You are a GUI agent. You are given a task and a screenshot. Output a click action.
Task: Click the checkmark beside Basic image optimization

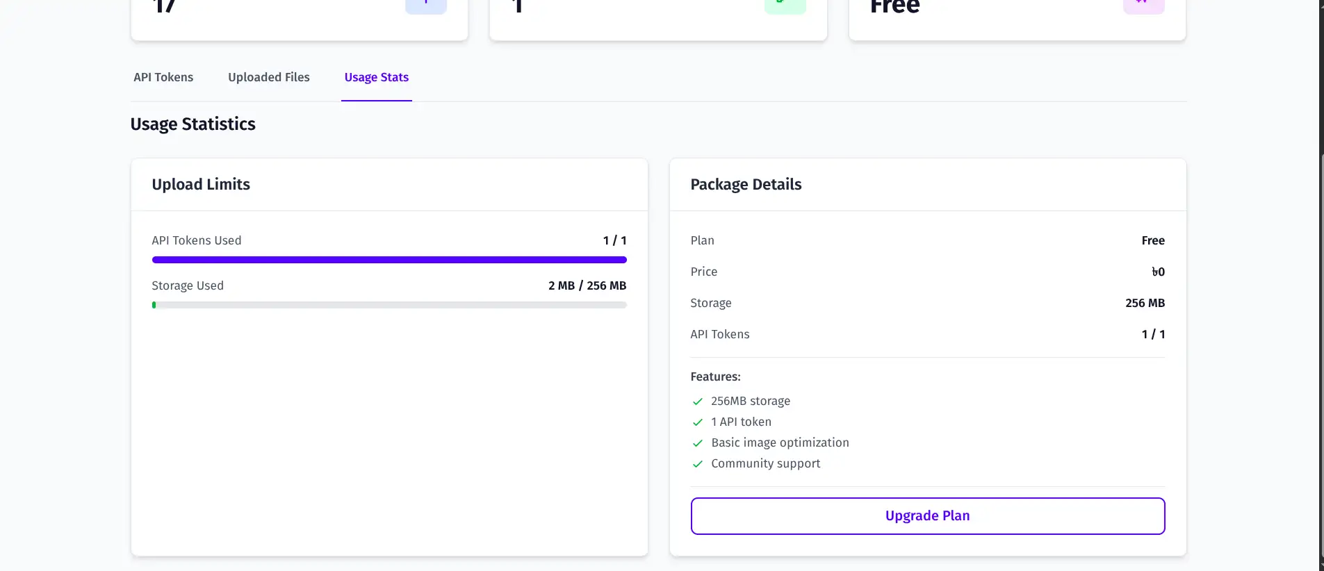(x=698, y=443)
